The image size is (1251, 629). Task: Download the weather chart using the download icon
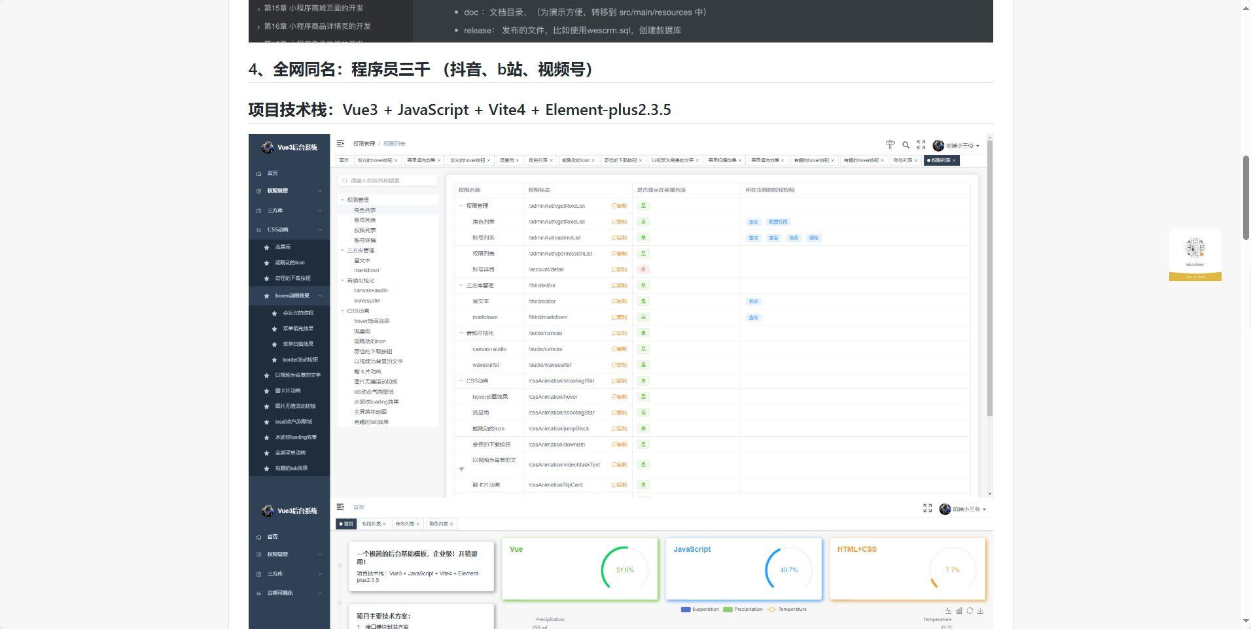pos(981,611)
